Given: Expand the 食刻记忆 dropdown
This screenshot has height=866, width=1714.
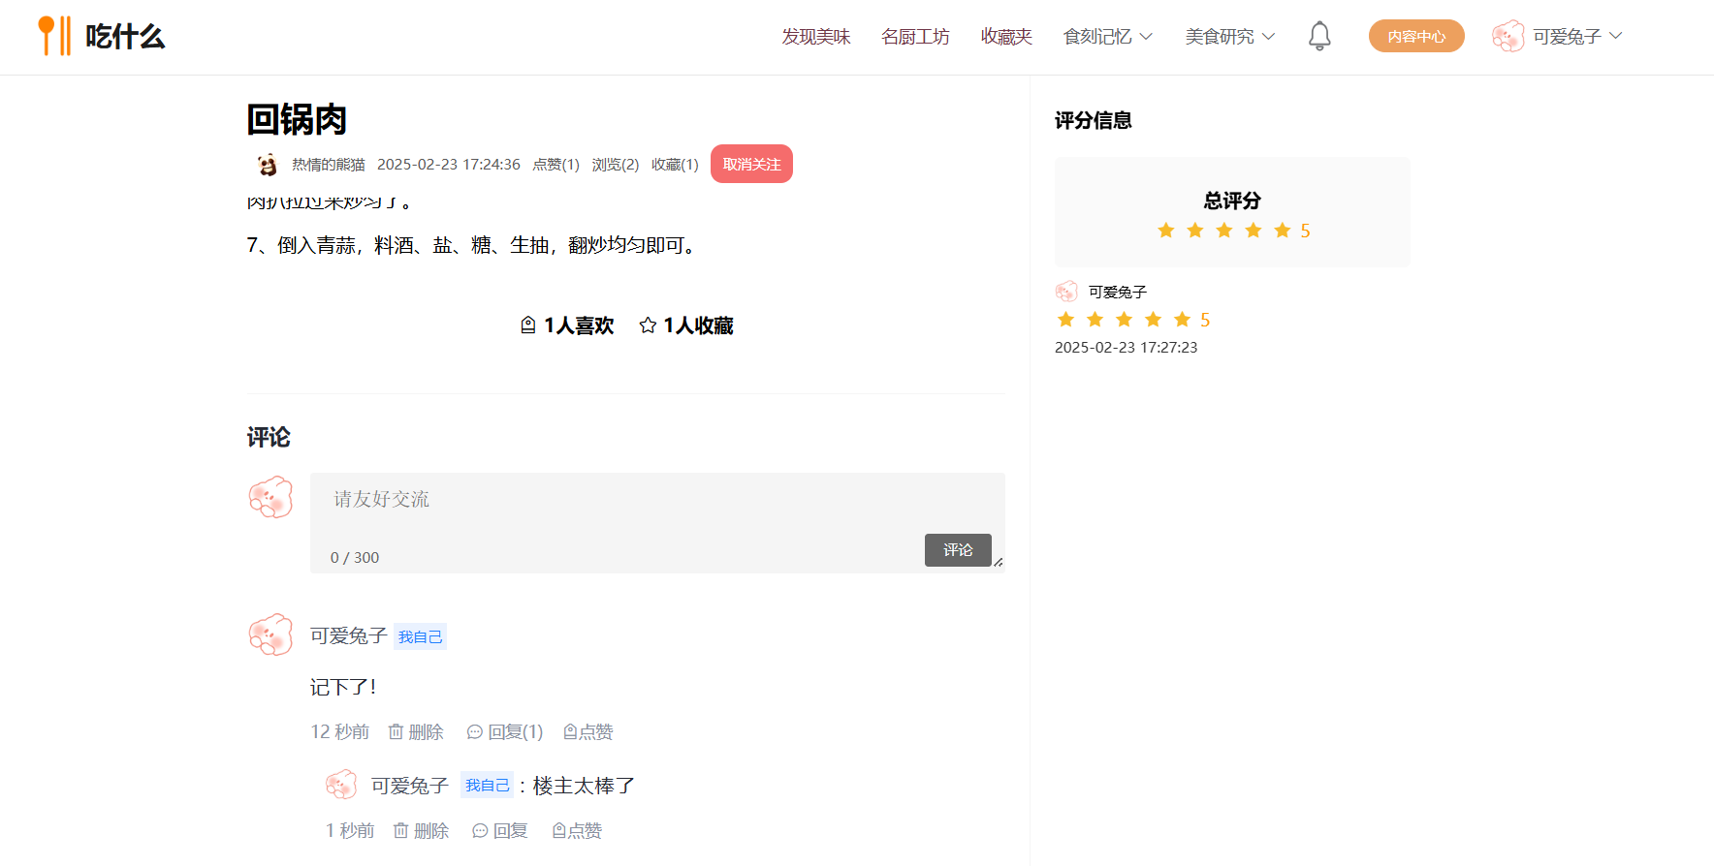Looking at the screenshot, I should tap(1108, 37).
